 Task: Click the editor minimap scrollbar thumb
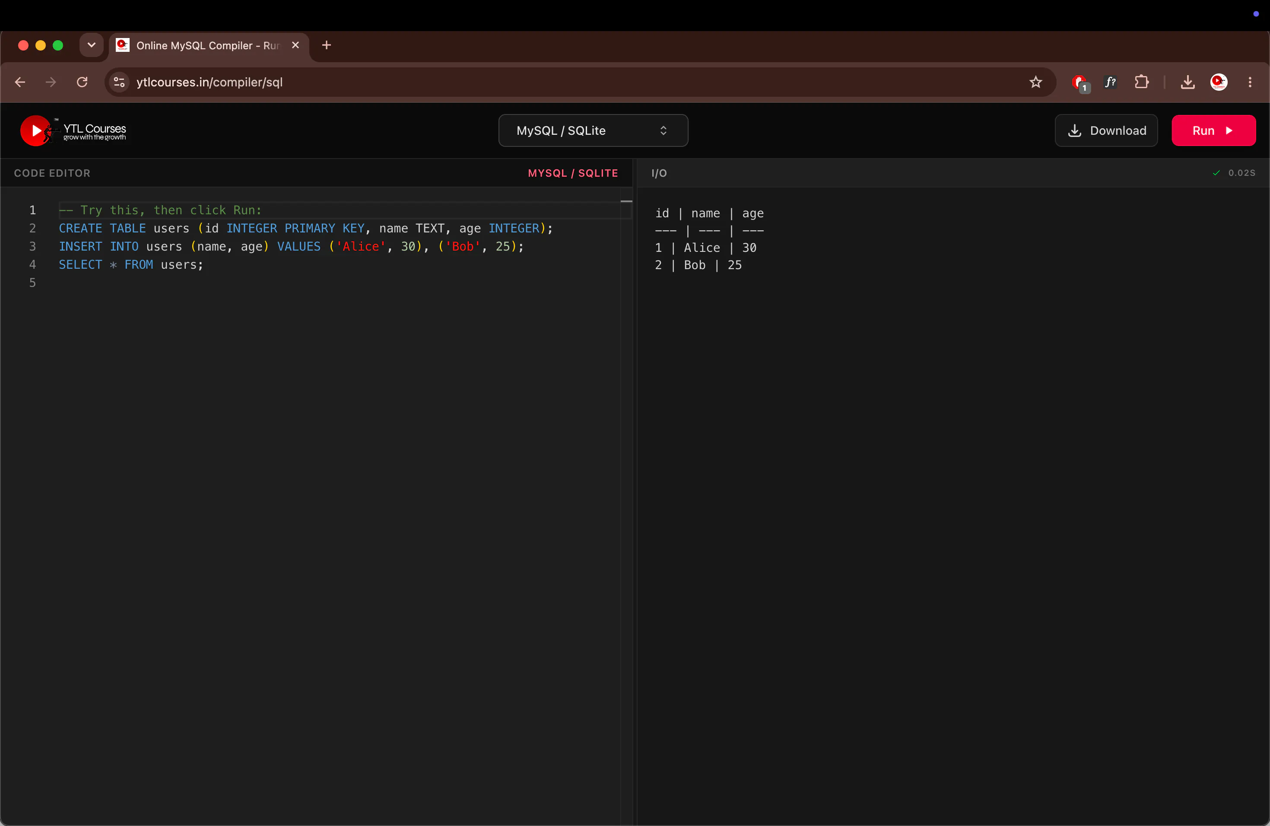coord(626,201)
